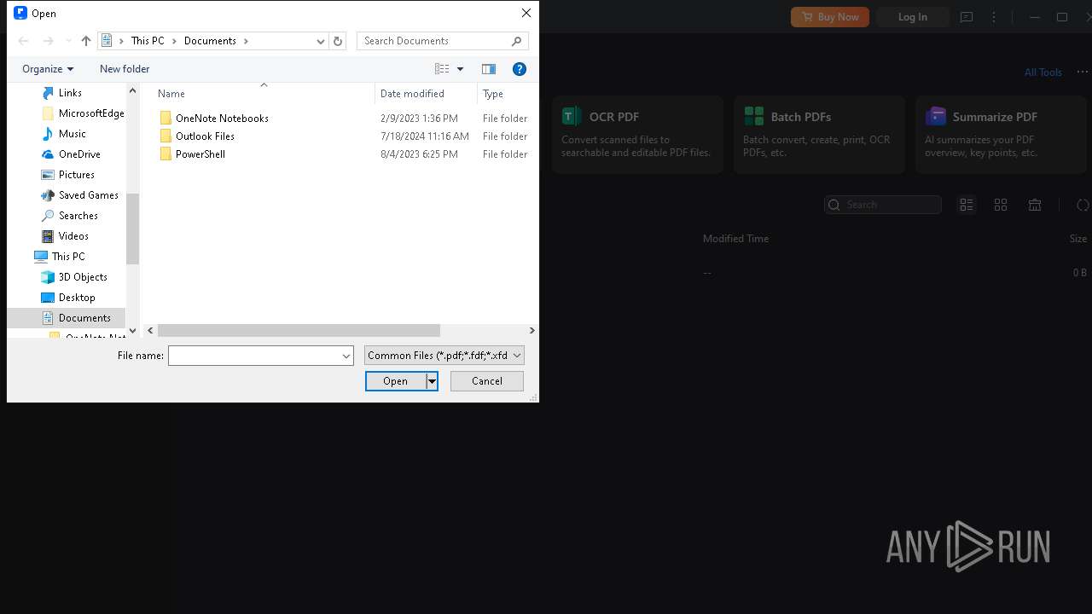The height and width of the screenshot is (614, 1092).
Task: Expand the Open button split arrow
Action: pyautogui.click(x=433, y=381)
